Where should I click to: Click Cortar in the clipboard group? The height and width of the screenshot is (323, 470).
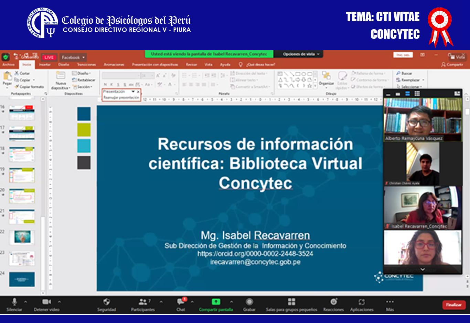(x=22, y=73)
